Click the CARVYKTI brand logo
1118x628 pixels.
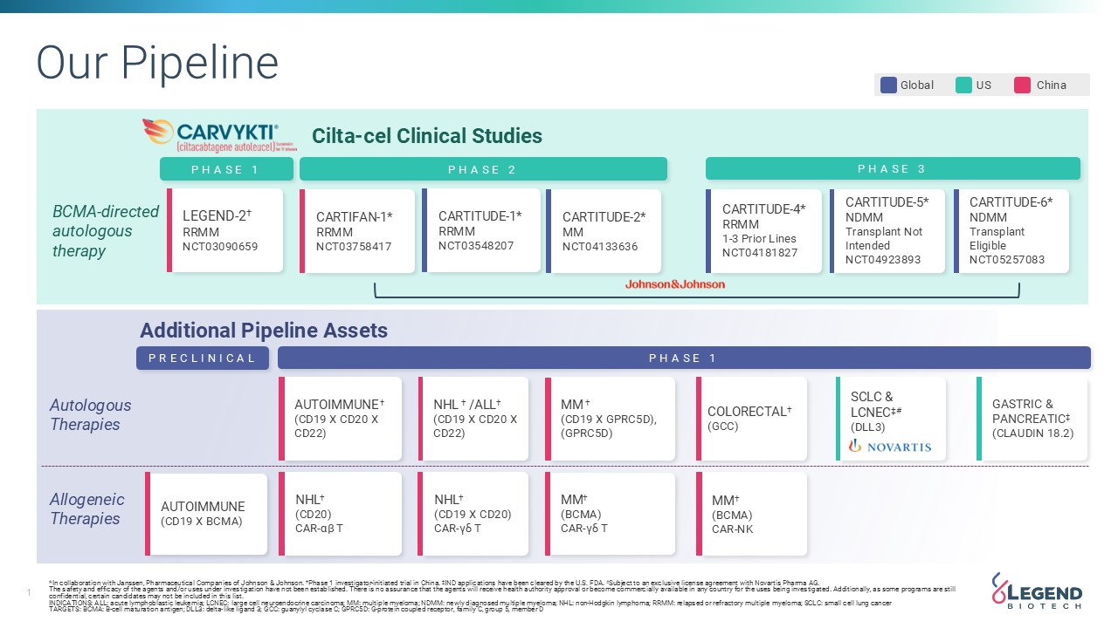coord(210,136)
